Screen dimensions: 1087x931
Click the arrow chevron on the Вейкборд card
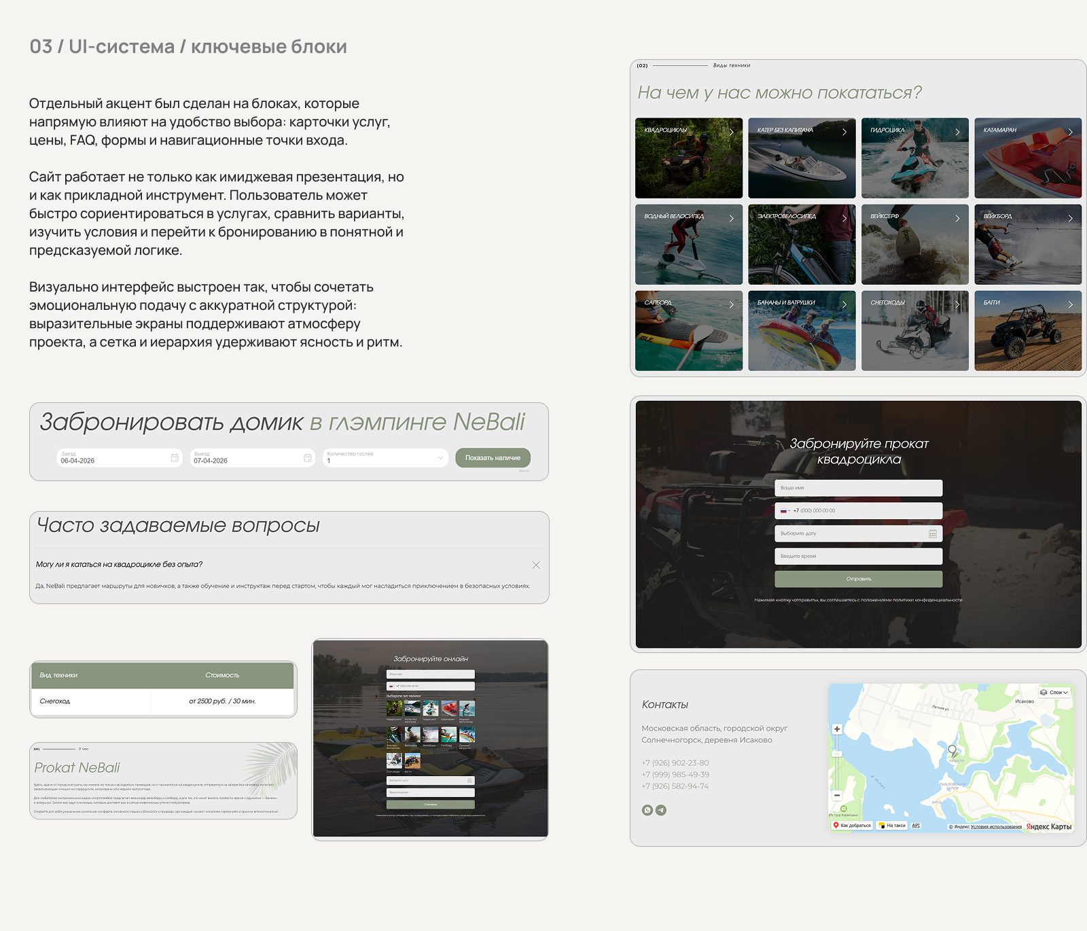point(1070,218)
